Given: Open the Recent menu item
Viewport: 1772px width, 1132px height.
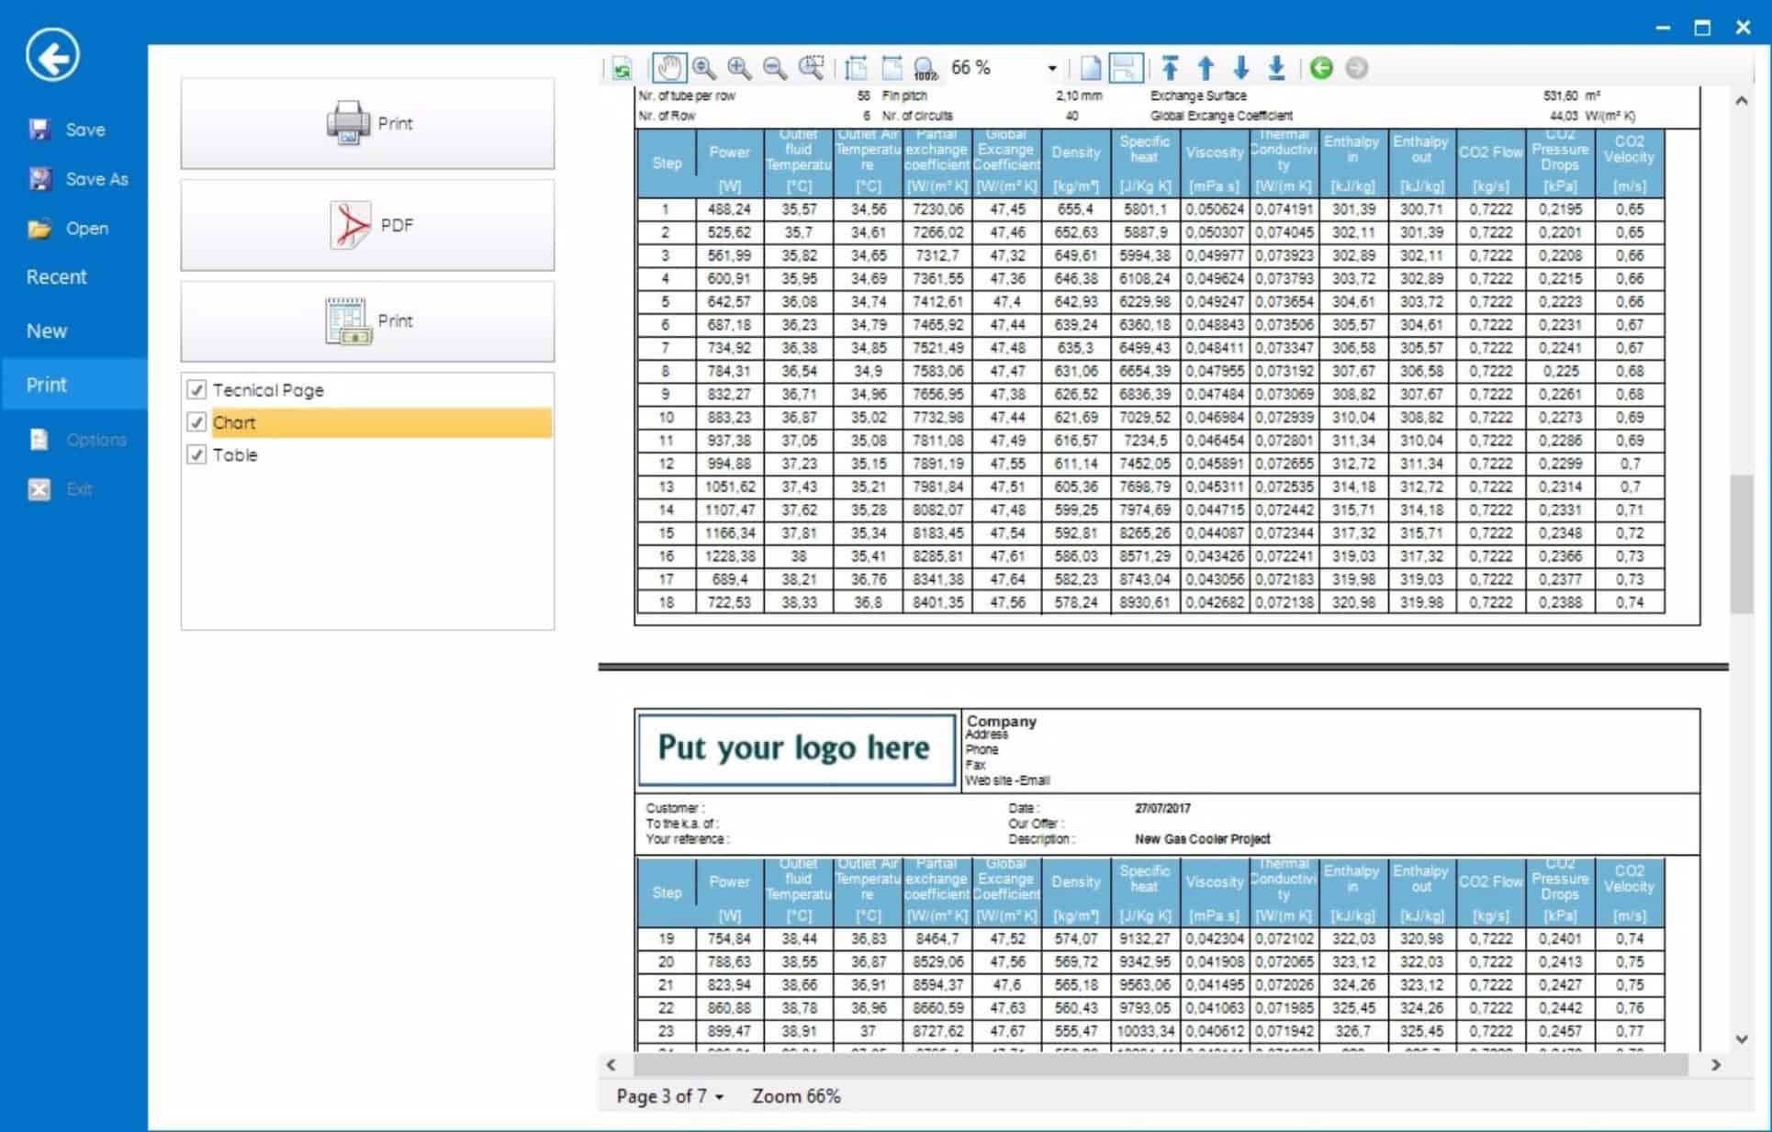Looking at the screenshot, I should (x=56, y=277).
